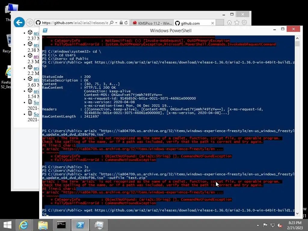Close the github.com tab
308x231 pixels.
(213, 23)
